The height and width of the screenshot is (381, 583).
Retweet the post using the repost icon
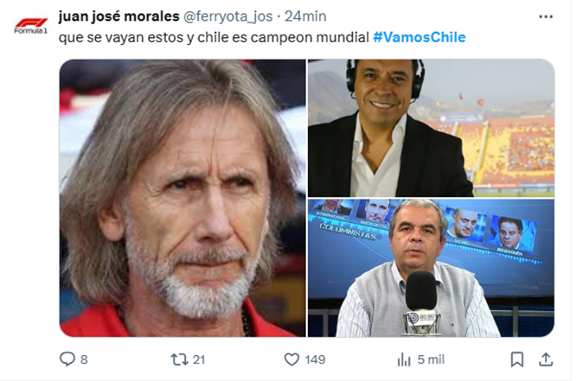click(x=179, y=359)
